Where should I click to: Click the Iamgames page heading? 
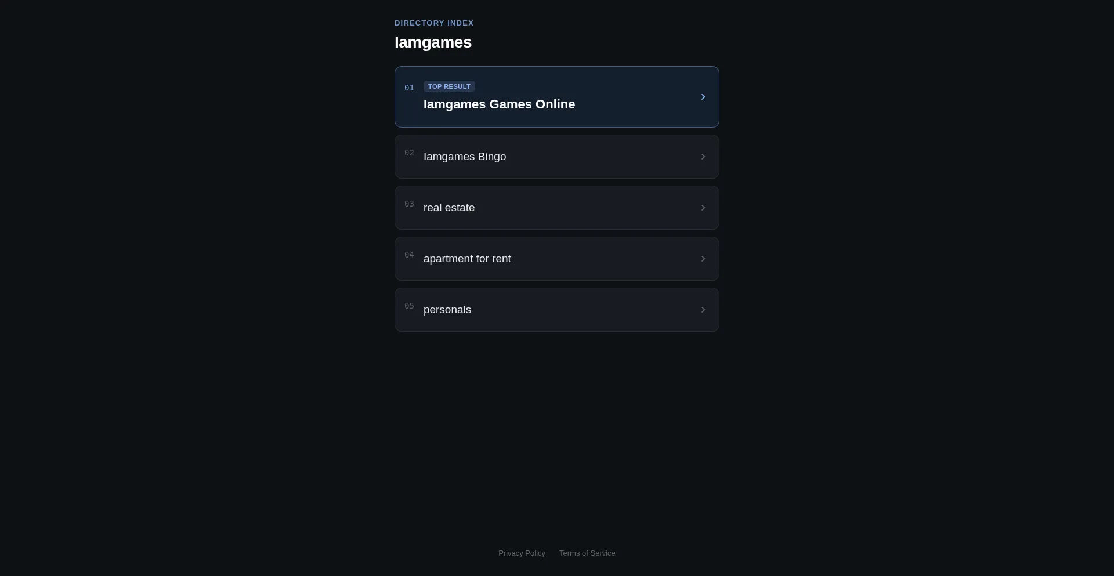coord(433,42)
